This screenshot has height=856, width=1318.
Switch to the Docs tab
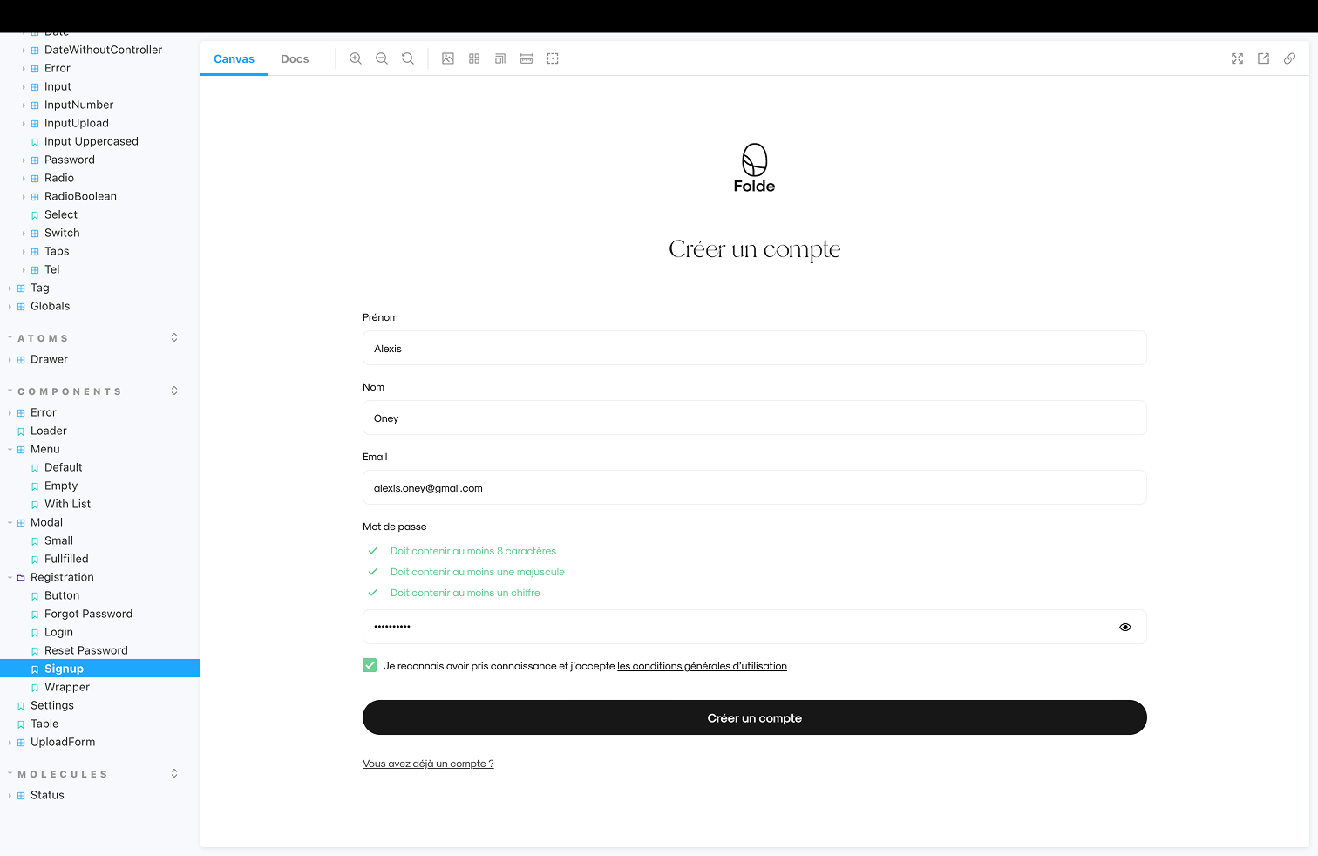[x=295, y=58]
